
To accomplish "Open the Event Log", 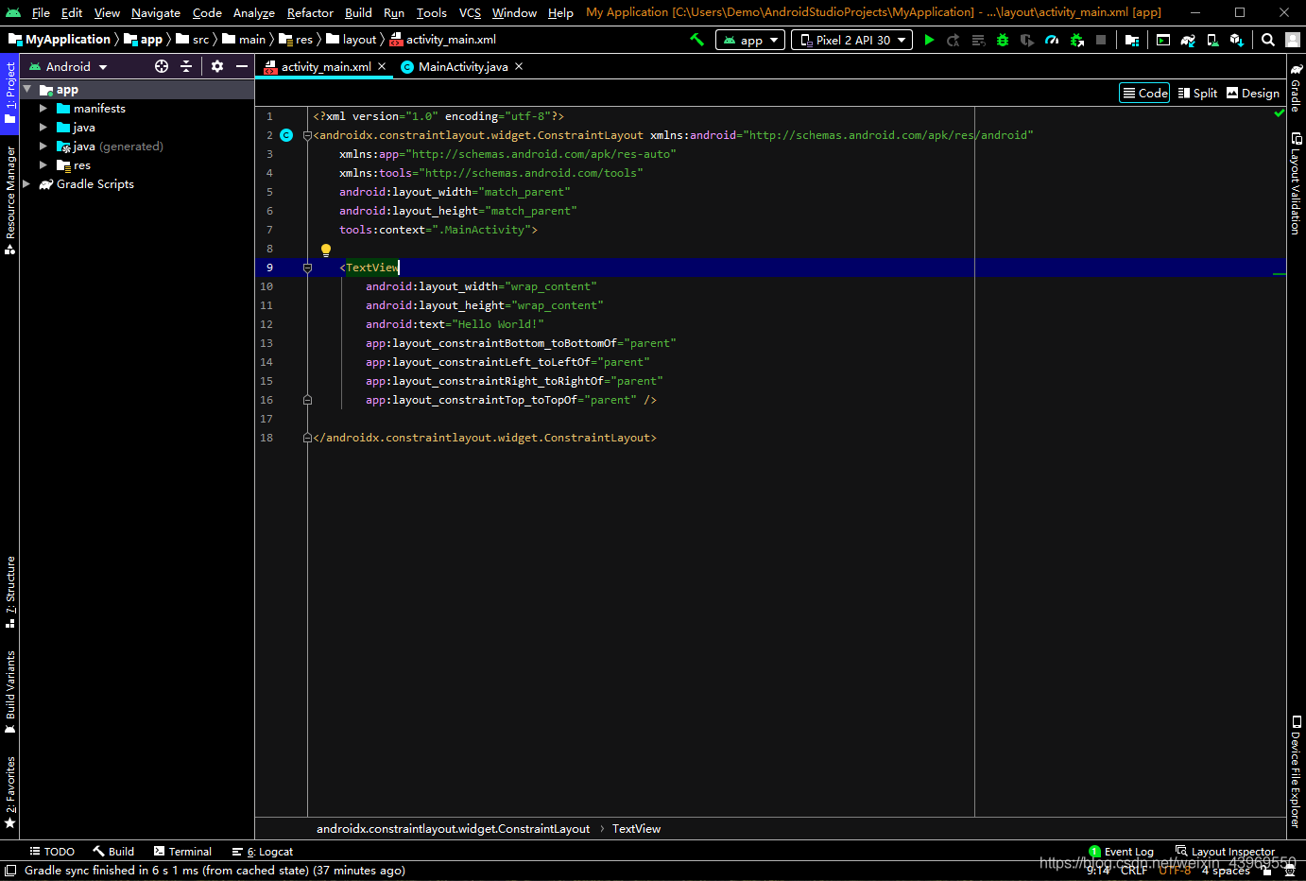I will pos(1121,852).
